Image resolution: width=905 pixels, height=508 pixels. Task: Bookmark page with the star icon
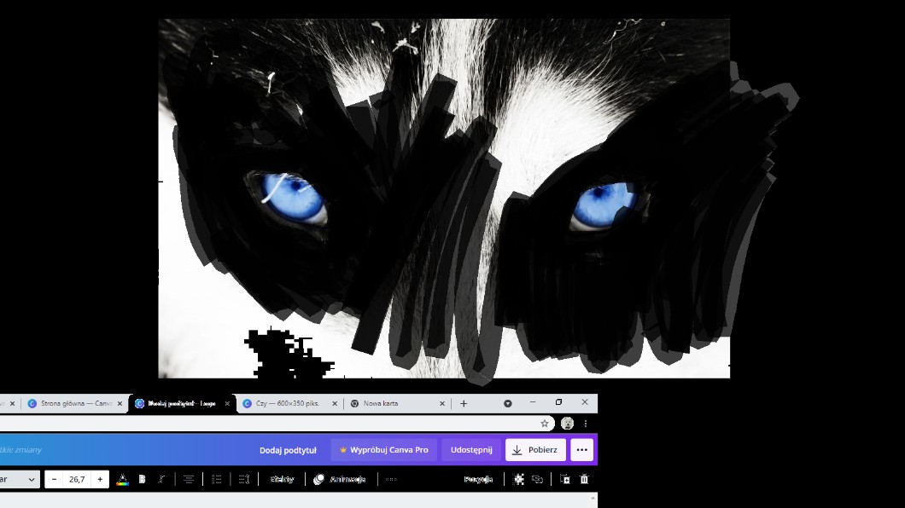click(x=544, y=424)
